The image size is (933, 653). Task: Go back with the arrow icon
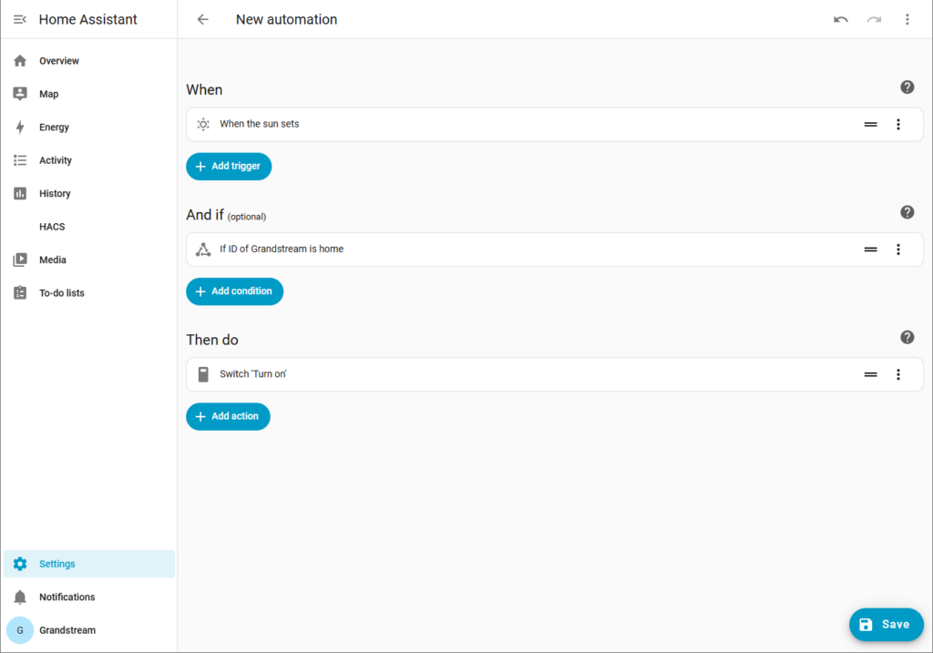(x=203, y=20)
